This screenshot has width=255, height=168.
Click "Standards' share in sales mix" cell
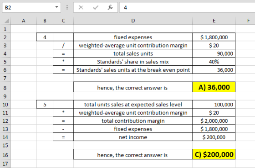[133, 62]
